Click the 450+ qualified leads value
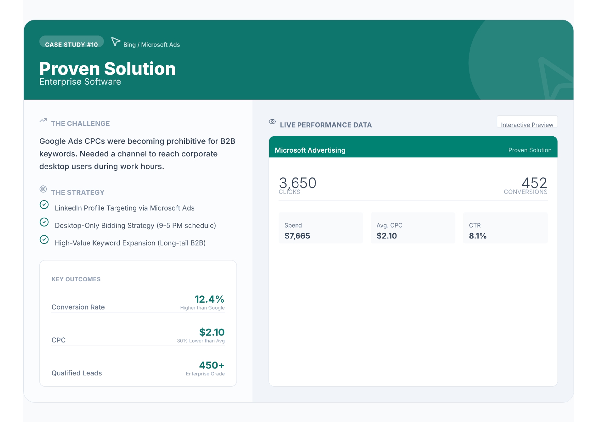 212,365
